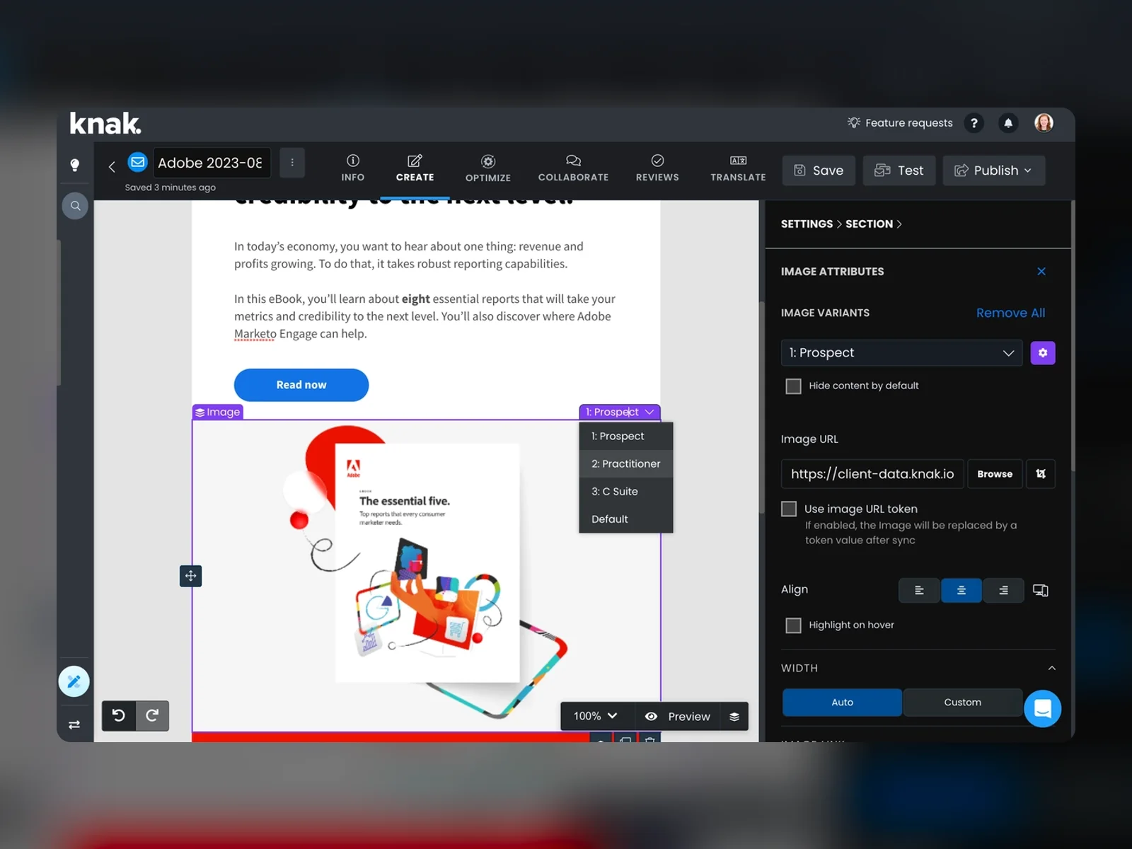Open the Publish dropdown
The height and width of the screenshot is (849, 1132).
pyautogui.click(x=994, y=171)
